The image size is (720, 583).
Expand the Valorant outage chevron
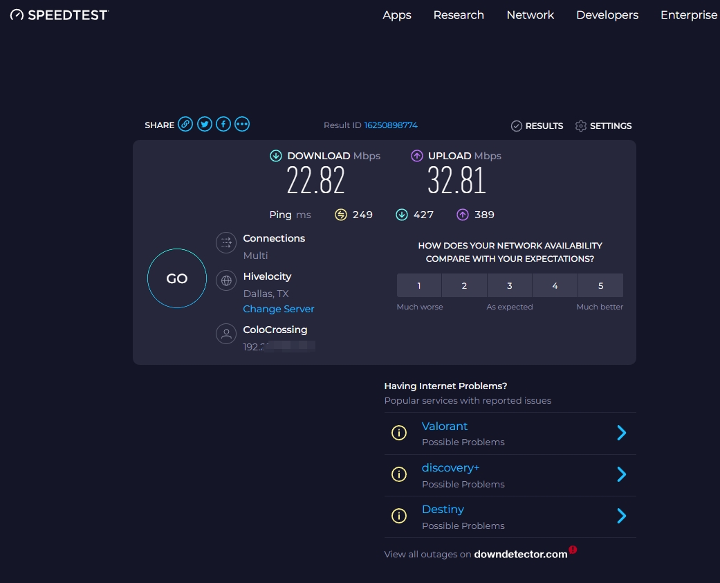point(621,433)
